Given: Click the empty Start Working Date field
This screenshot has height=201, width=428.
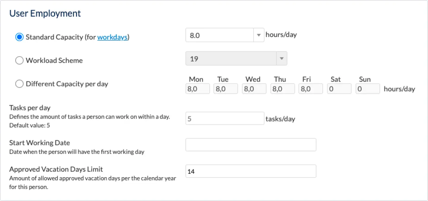Looking at the screenshot, I should click(x=251, y=145).
